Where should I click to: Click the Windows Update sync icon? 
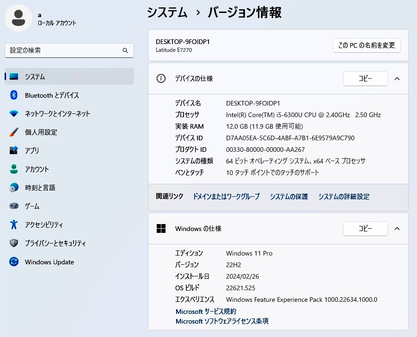click(14, 262)
